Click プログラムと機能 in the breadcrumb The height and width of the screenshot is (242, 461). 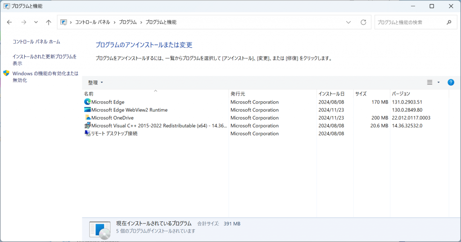point(161,22)
